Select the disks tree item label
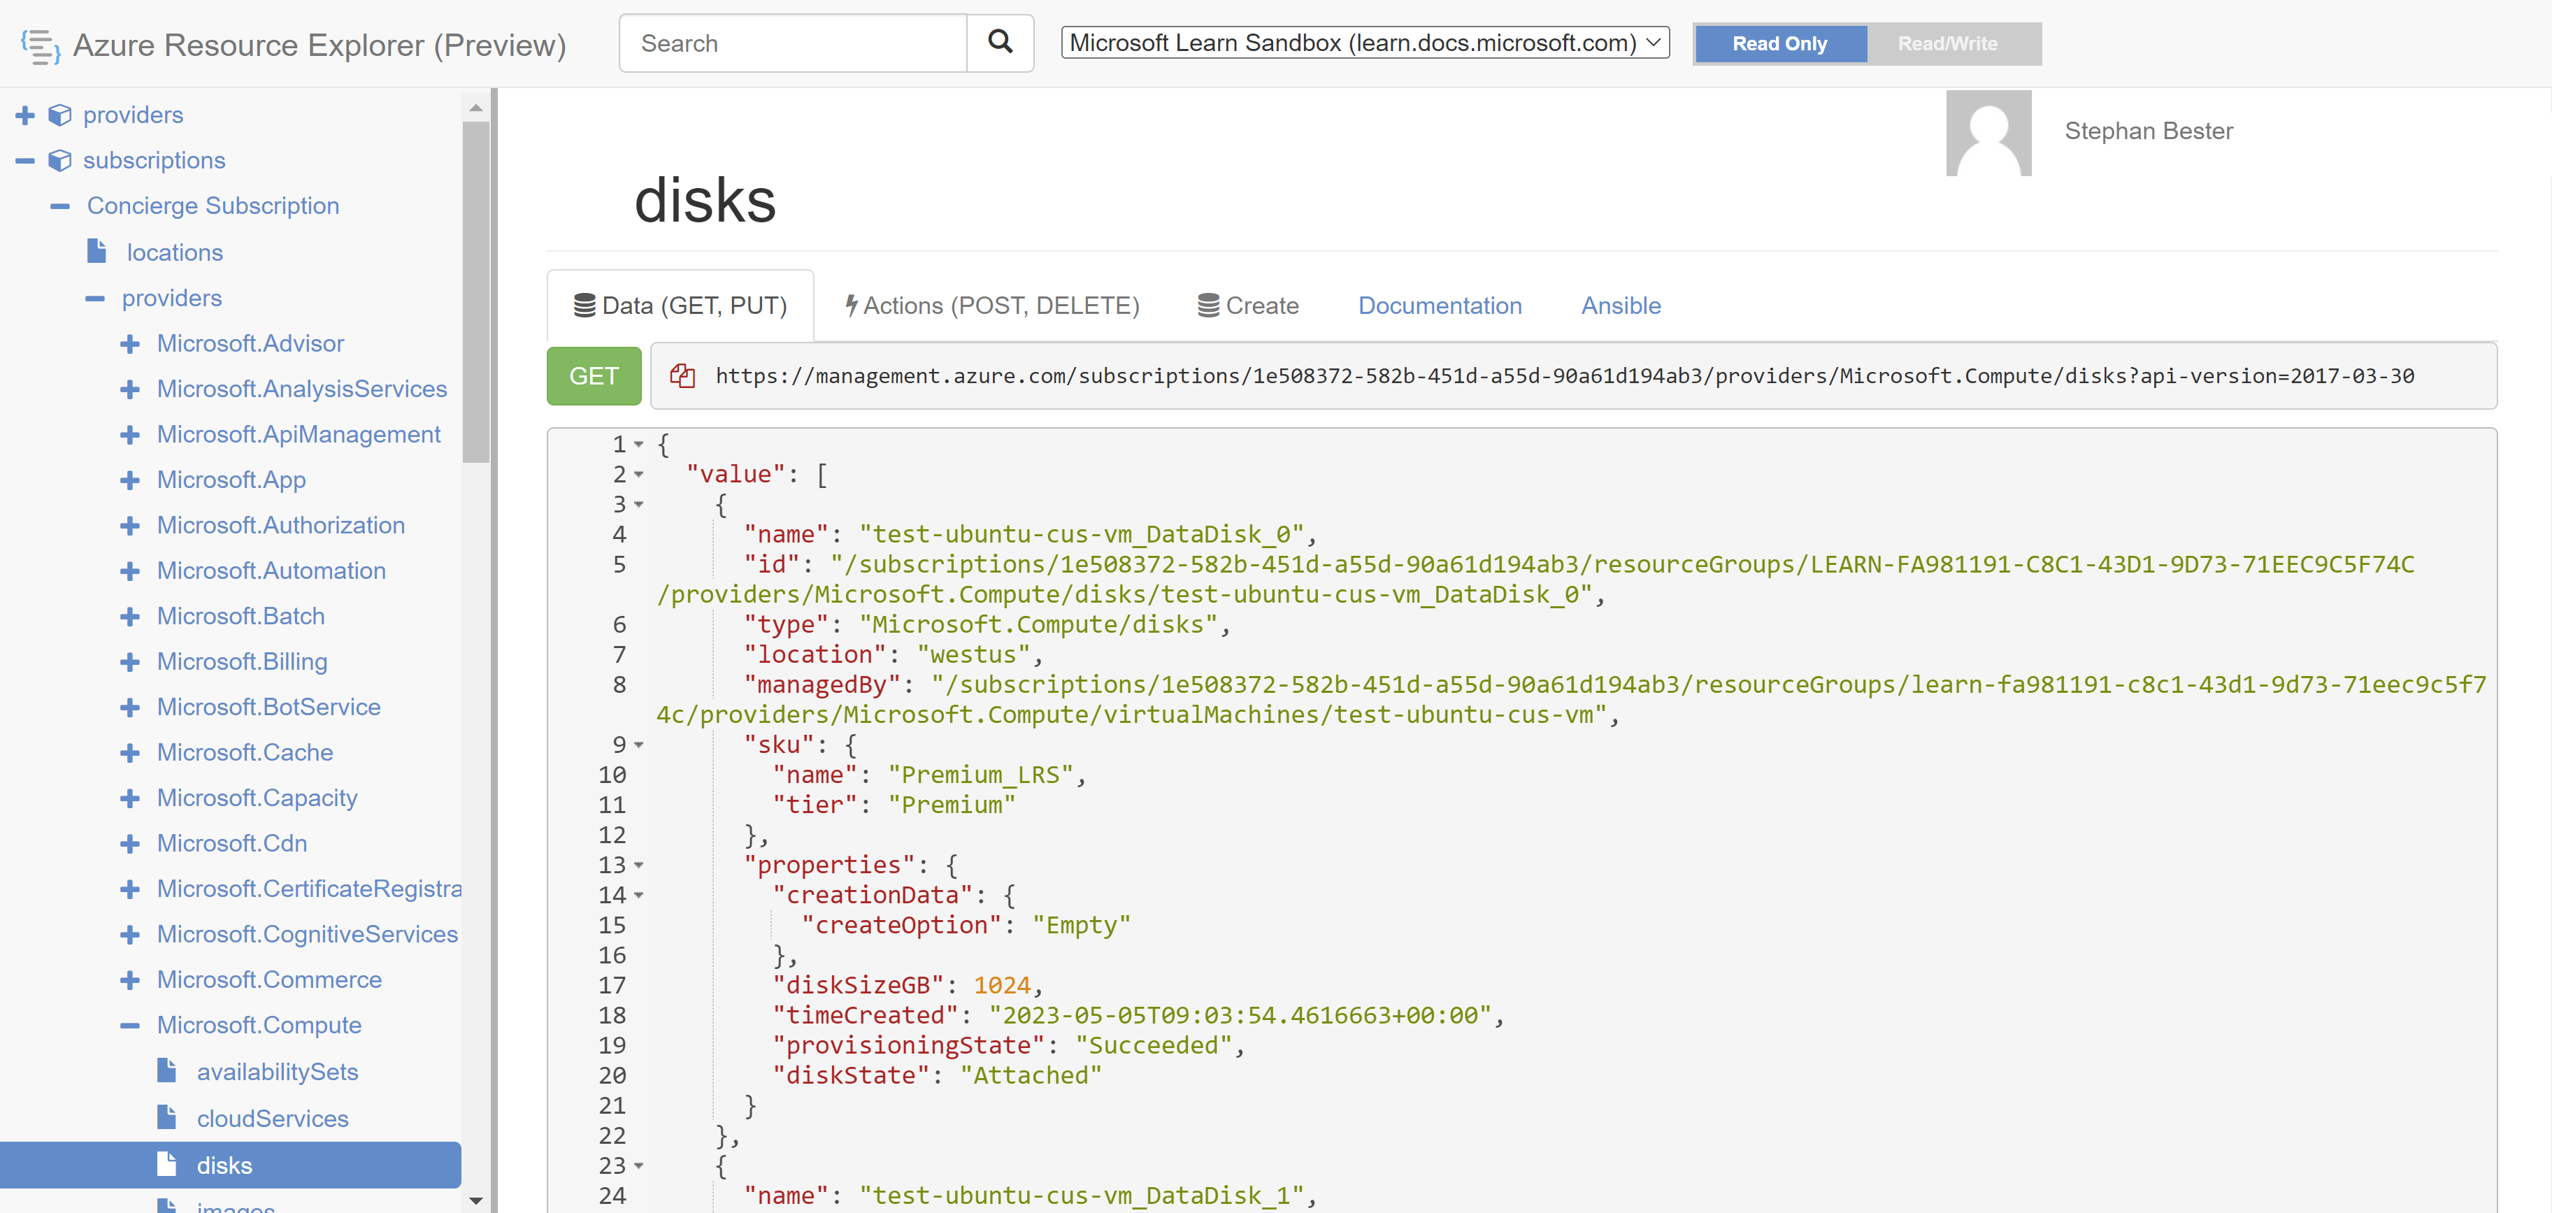 (x=225, y=1165)
